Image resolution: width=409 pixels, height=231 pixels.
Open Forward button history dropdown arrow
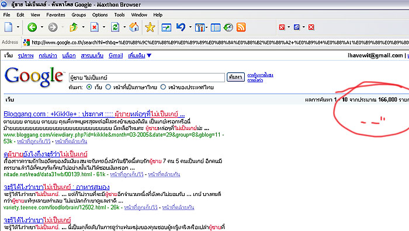point(63,27)
